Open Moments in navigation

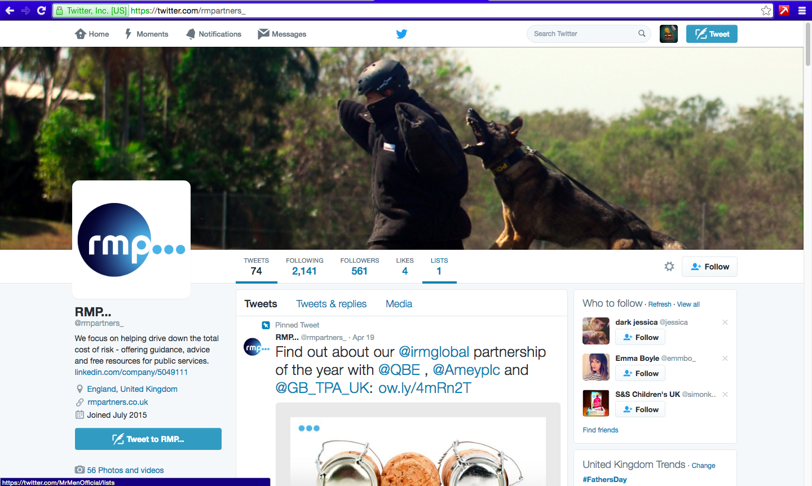(x=147, y=34)
